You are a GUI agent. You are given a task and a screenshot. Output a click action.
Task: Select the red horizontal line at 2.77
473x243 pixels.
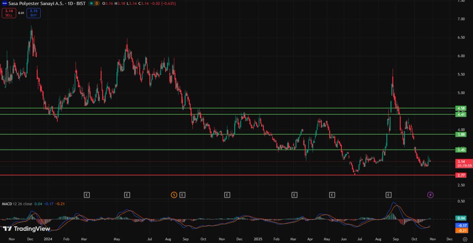[x=227, y=175]
